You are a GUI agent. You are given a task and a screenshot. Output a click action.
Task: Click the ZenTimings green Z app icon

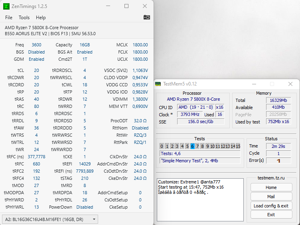[x=6, y=6]
